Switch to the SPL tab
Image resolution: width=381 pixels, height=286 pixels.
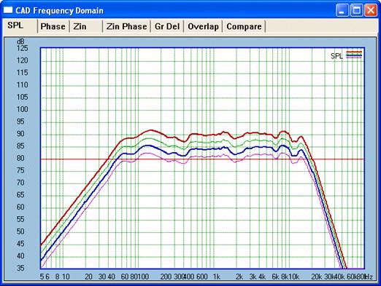coord(20,25)
